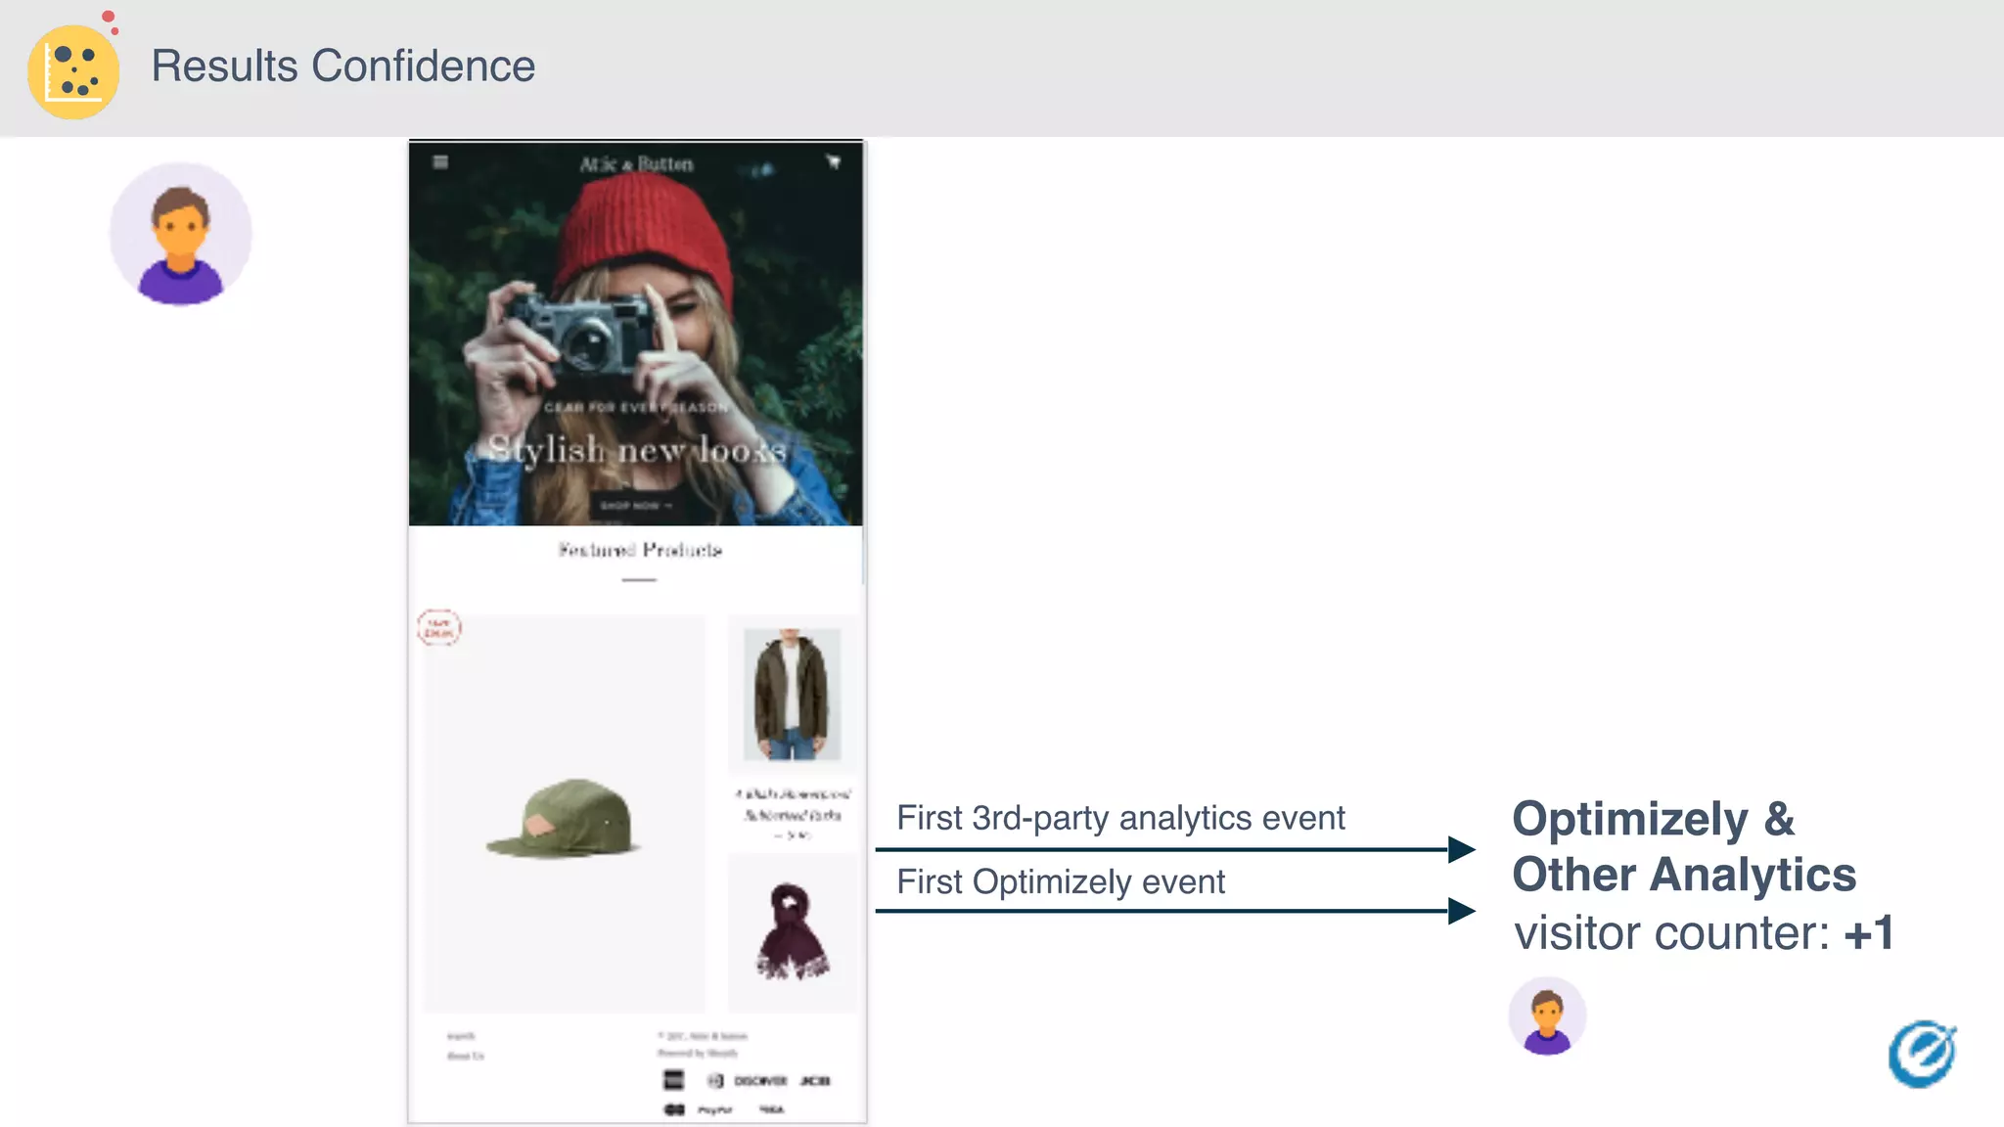The width and height of the screenshot is (2004, 1127).
Task: Select the burgundy scarf product thumbnail
Action: pos(792,932)
